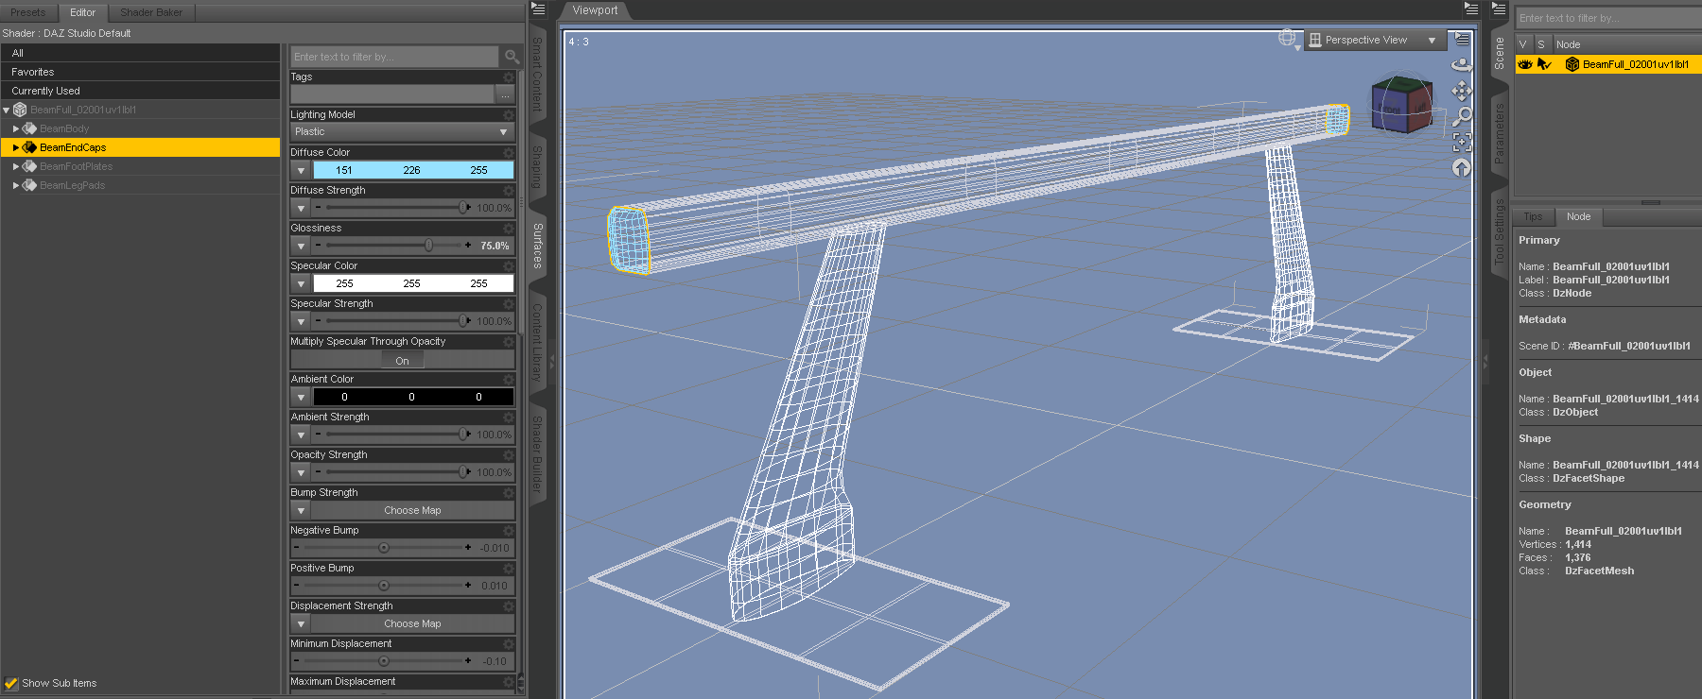Open the Glossiness map dropdown arrow
The width and height of the screenshot is (1702, 699).
coord(301,247)
